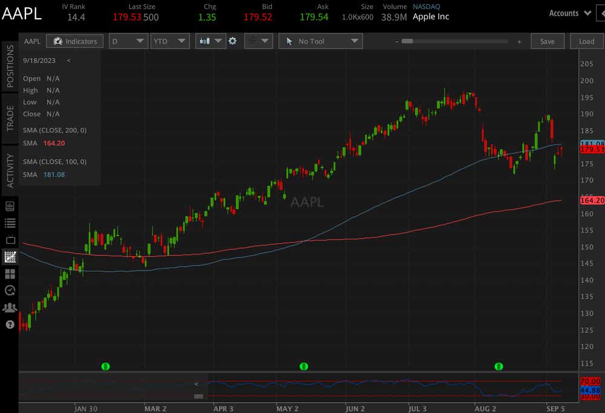The height and width of the screenshot is (413, 605).
Task: Click the IV Rank value 14.4
Action: 76,17
